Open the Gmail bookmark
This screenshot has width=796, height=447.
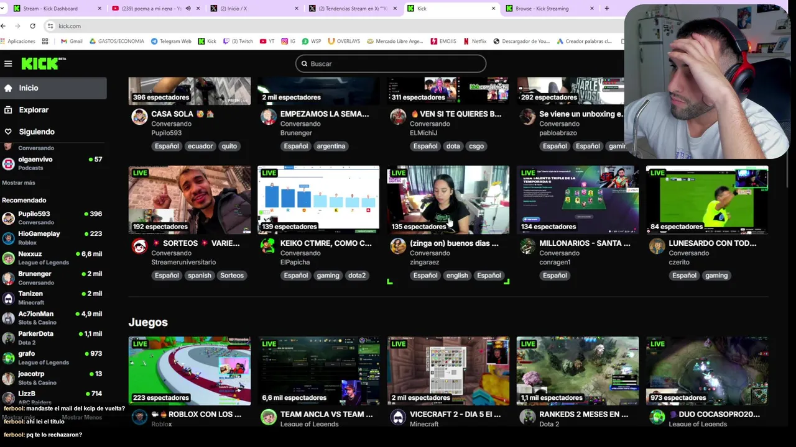click(72, 41)
